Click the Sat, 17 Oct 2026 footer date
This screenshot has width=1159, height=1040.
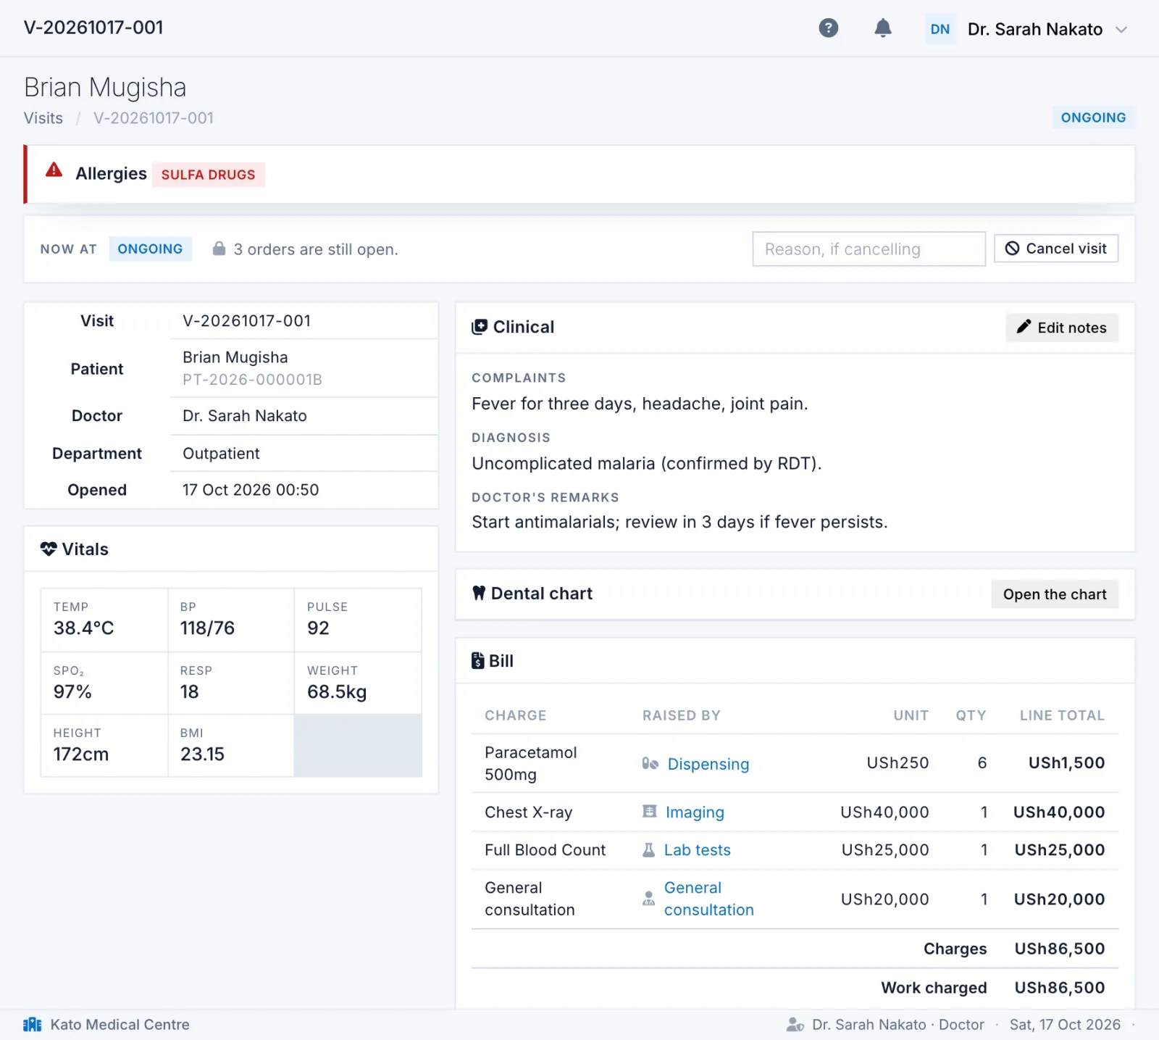point(1065,1024)
